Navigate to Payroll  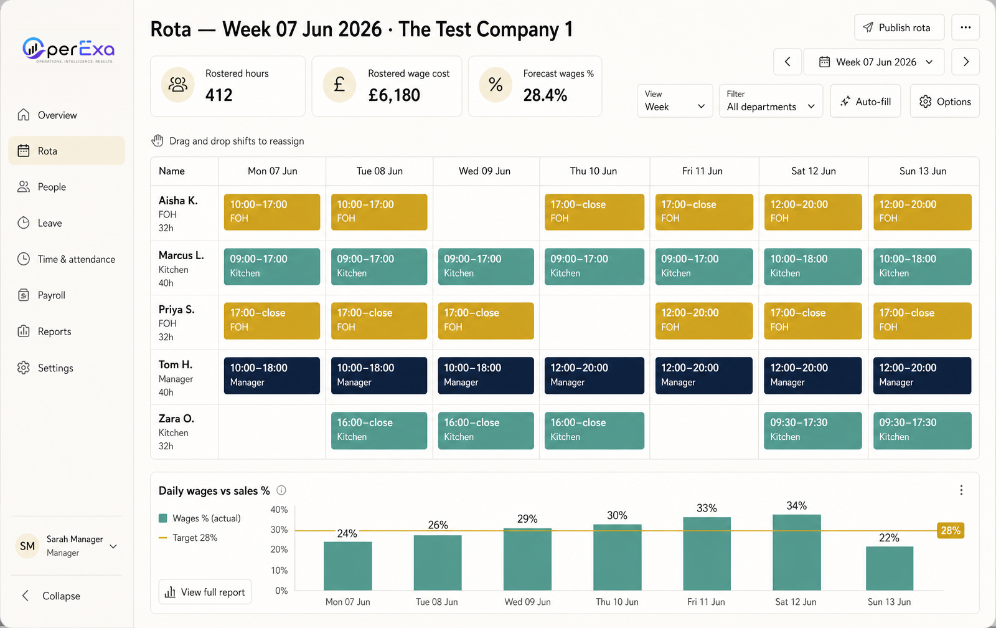coord(67,295)
